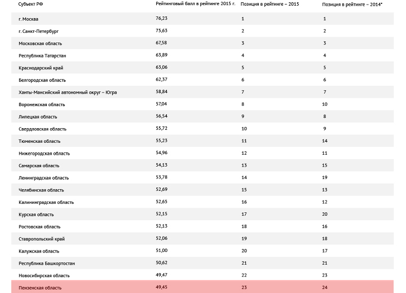Click the 'Республика Татарстан' cell

coord(42,55)
